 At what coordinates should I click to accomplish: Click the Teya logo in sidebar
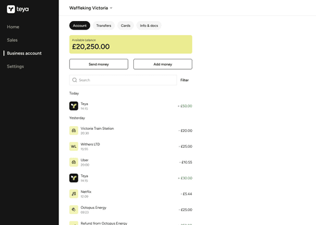(x=18, y=9)
